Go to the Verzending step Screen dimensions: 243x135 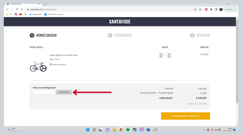coord(120,35)
